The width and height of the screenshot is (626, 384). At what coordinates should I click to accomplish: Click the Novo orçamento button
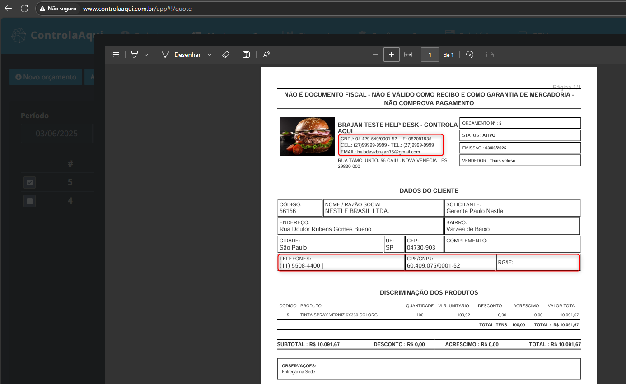point(46,77)
